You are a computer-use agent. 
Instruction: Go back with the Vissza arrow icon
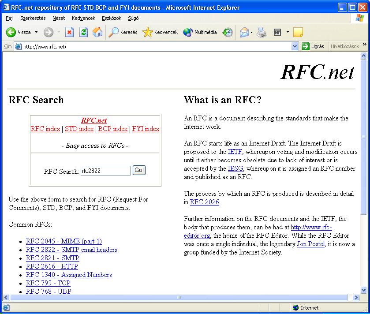[11, 32]
